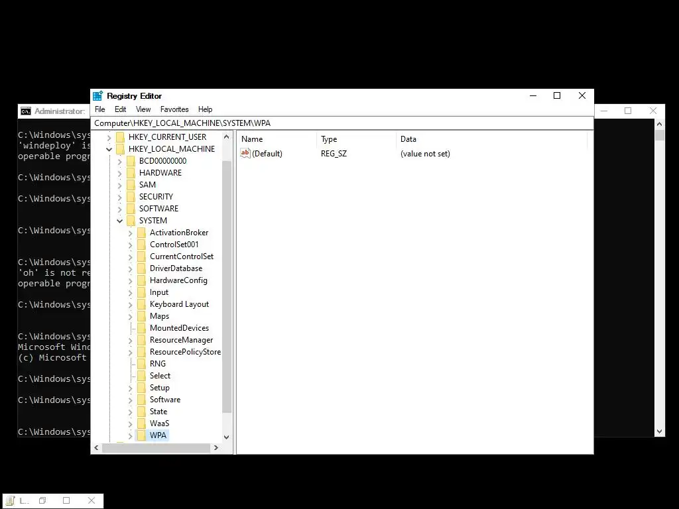Select the (Default) value name
Screen dimensions: 679x509
(267, 154)
